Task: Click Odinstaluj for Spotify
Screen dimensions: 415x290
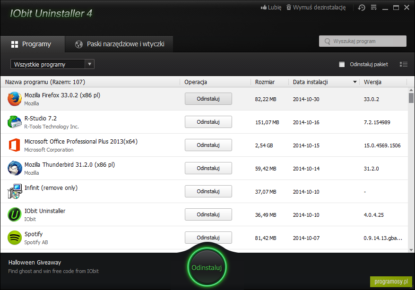Action: point(208,238)
